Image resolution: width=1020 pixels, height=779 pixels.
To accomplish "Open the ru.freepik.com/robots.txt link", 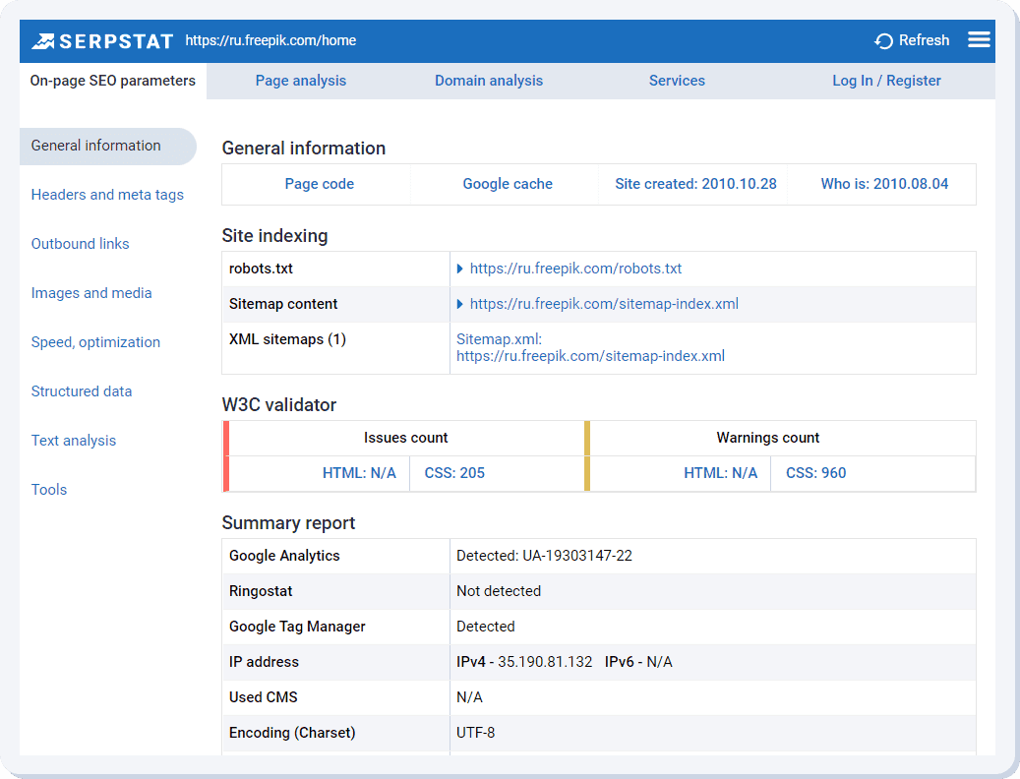I will pyautogui.click(x=575, y=269).
